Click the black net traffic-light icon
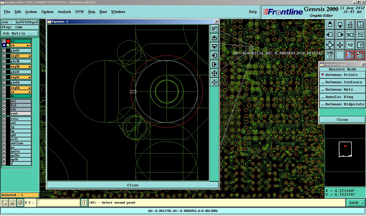Screen dimensions: 366x216 pyautogui.click(x=360, y=55)
